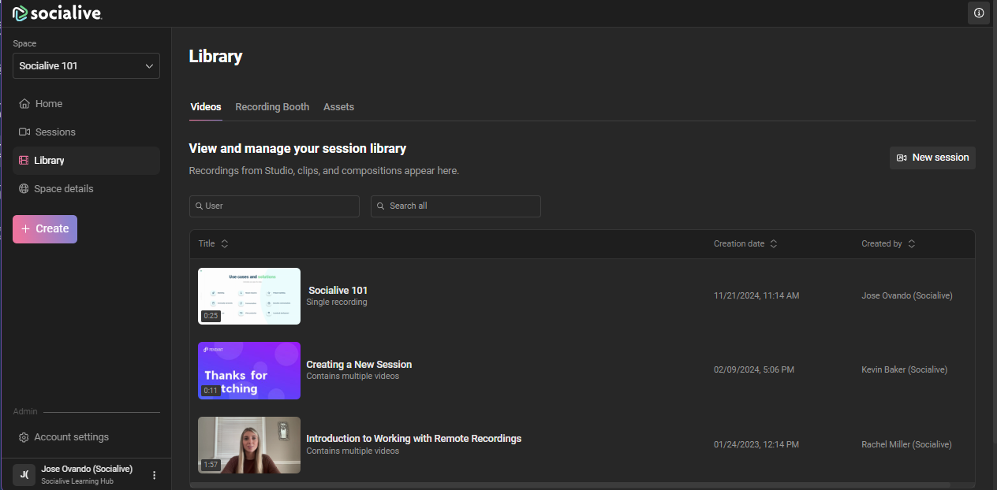Focus the Search all field
This screenshot has height=490, width=997.
pyautogui.click(x=456, y=206)
